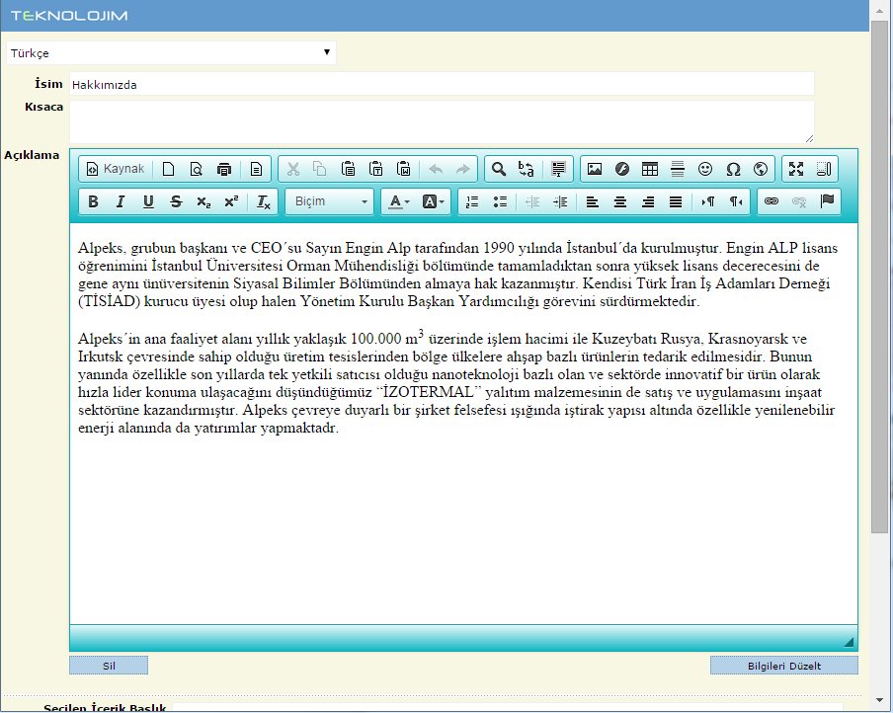
Task: Toggle Show Blocks icon
Action: pyautogui.click(x=824, y=169)
